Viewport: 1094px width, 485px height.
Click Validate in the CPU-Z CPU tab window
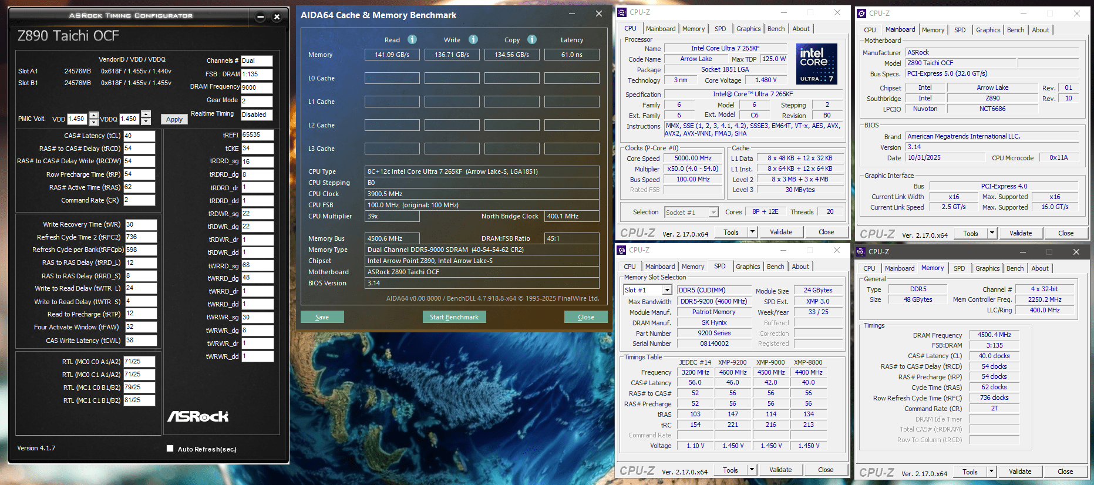tap(781, 232)
